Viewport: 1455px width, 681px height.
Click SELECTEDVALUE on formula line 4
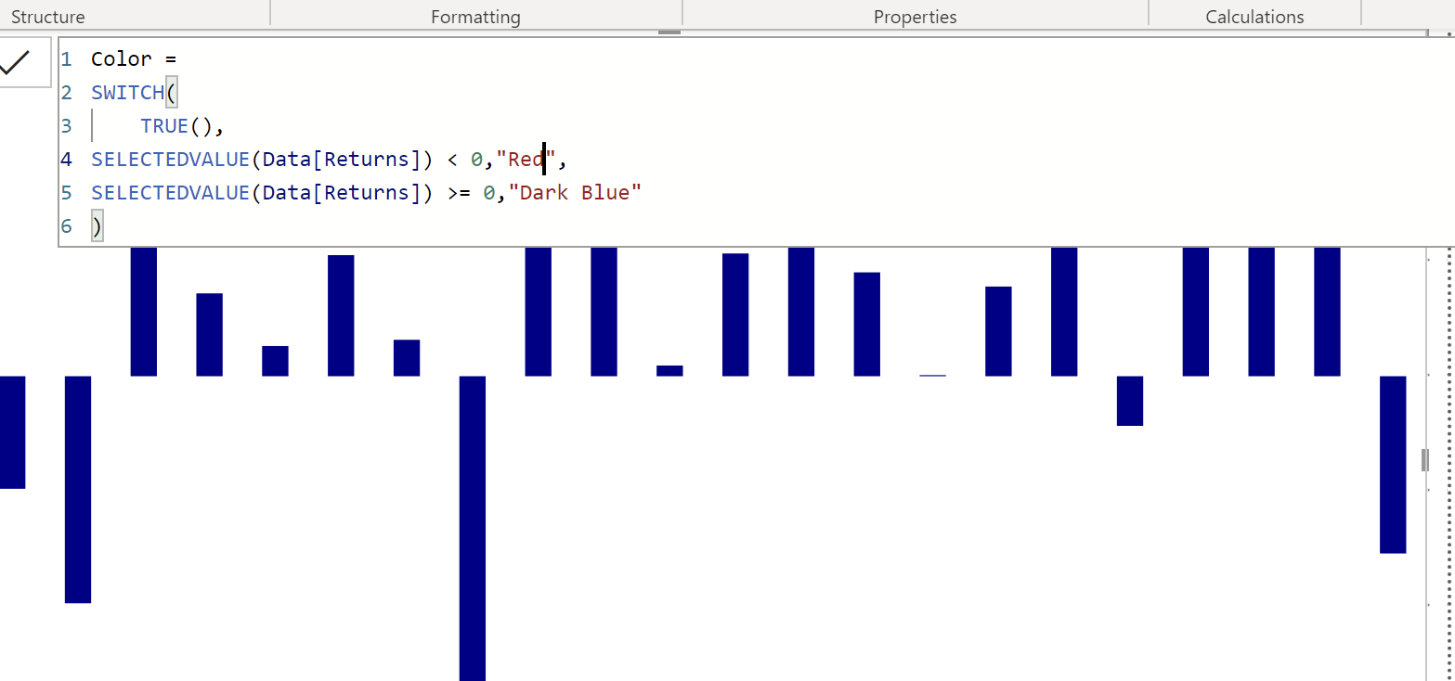pos(171,160)
